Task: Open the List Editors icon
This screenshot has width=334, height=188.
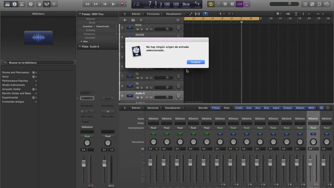Action: (305, 4)
